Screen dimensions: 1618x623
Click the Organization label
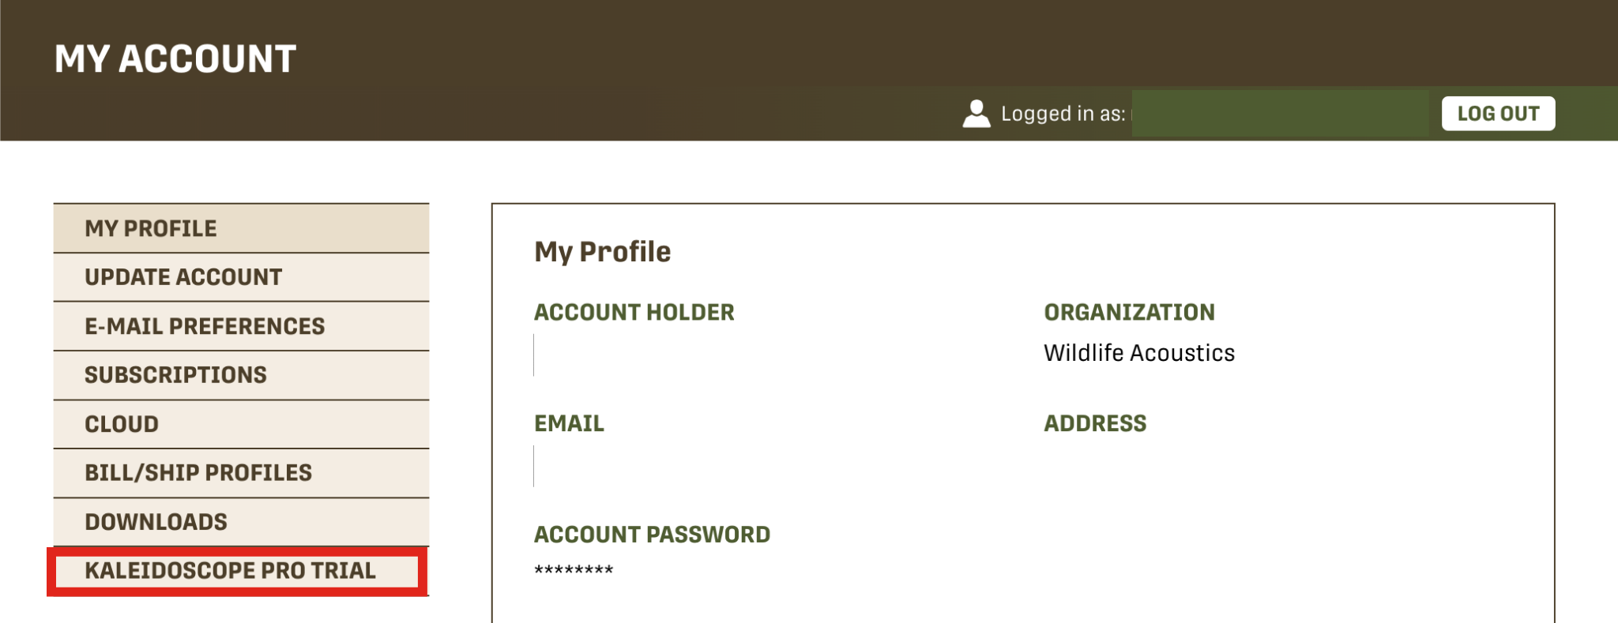pyautogui.click(x=1129, y=313)
